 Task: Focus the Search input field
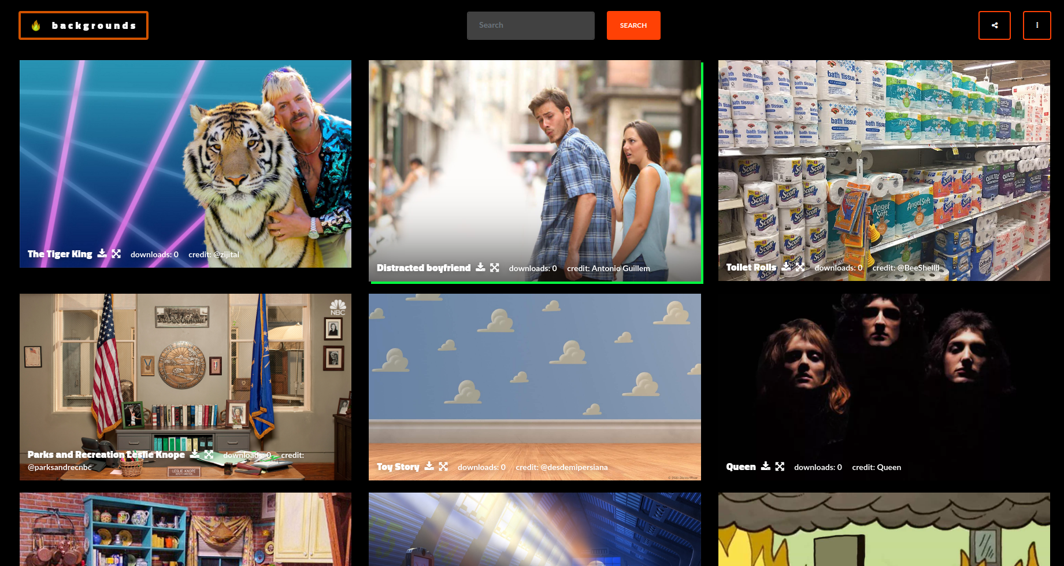[531, 25]
